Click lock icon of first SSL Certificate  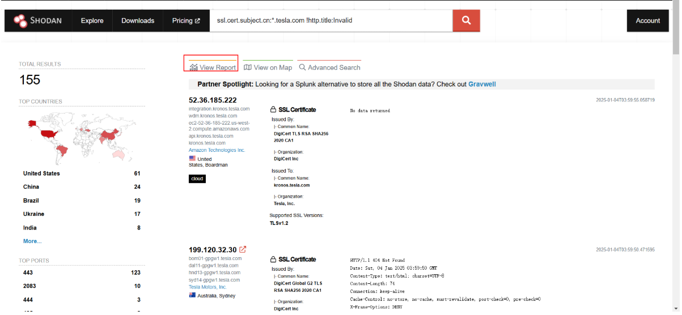[273, 110]
